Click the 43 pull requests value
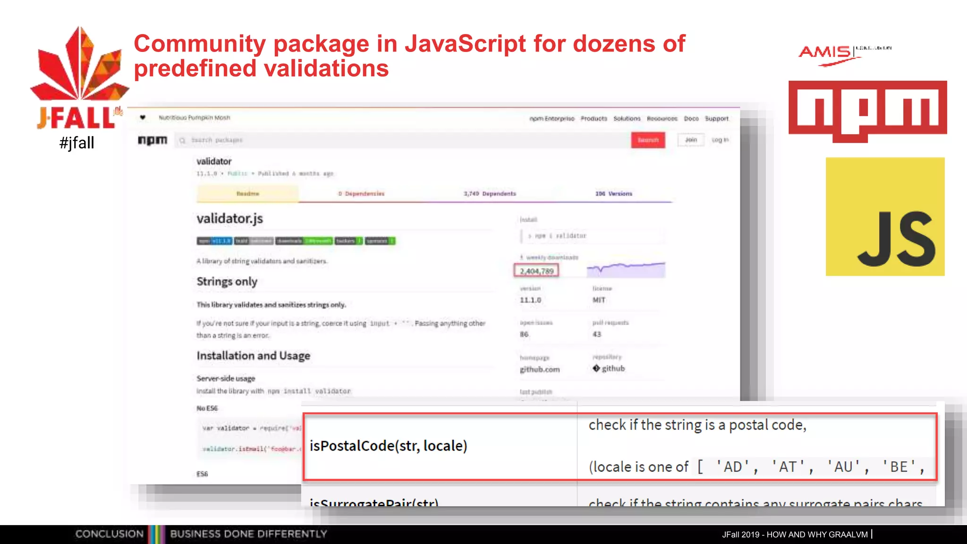 click(x=597, y=334)
